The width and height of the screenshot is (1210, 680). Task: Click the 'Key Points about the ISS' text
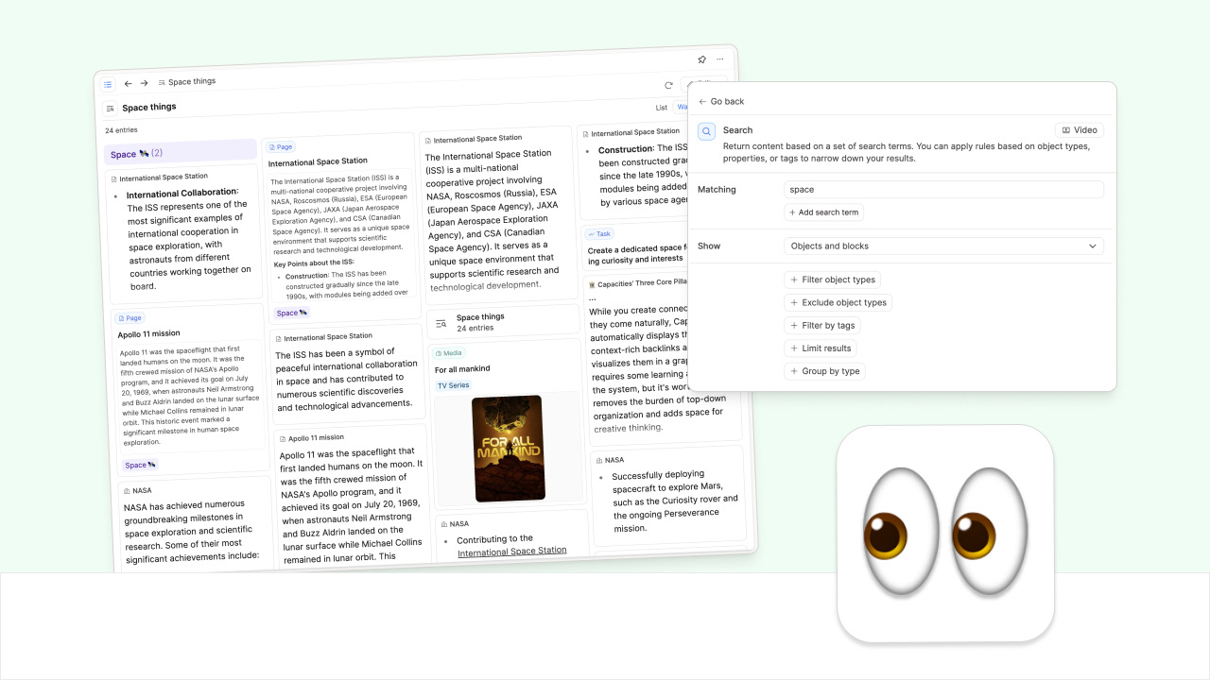click(314, 263)
